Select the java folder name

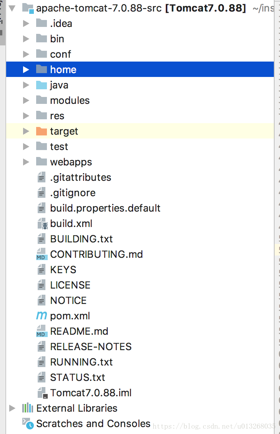59,85
